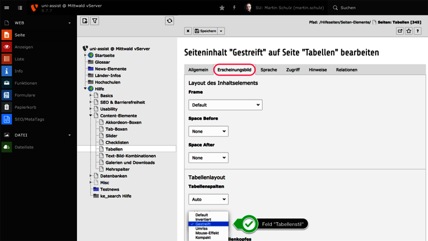Collapse the DATEI module group
Image resolution: width=428 pixels, height=241 pixels.
click(70, 135)
